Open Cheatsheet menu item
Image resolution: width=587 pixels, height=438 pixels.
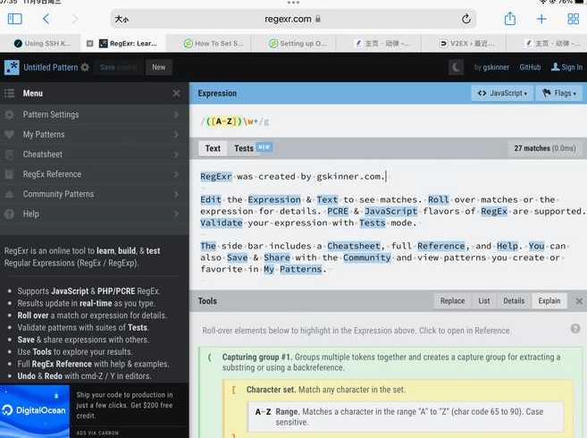(x=95, y=155)
